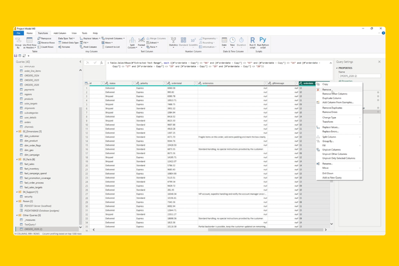
Task: Click Convert to List in ribbon
Action: pyautogui.click(x=110, y=47)
